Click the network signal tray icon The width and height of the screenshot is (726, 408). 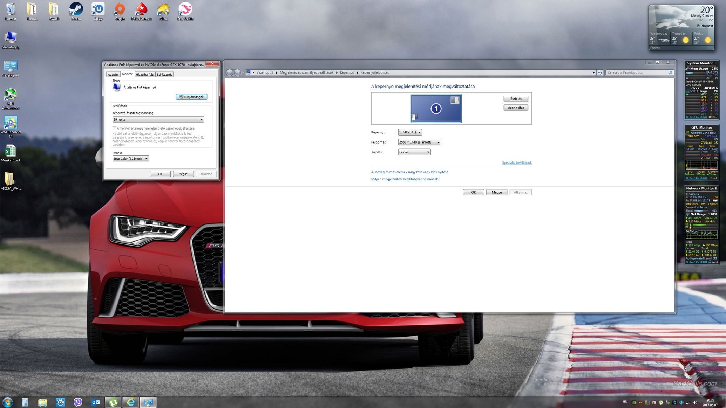pyautogui.click(x=688, y=403)
